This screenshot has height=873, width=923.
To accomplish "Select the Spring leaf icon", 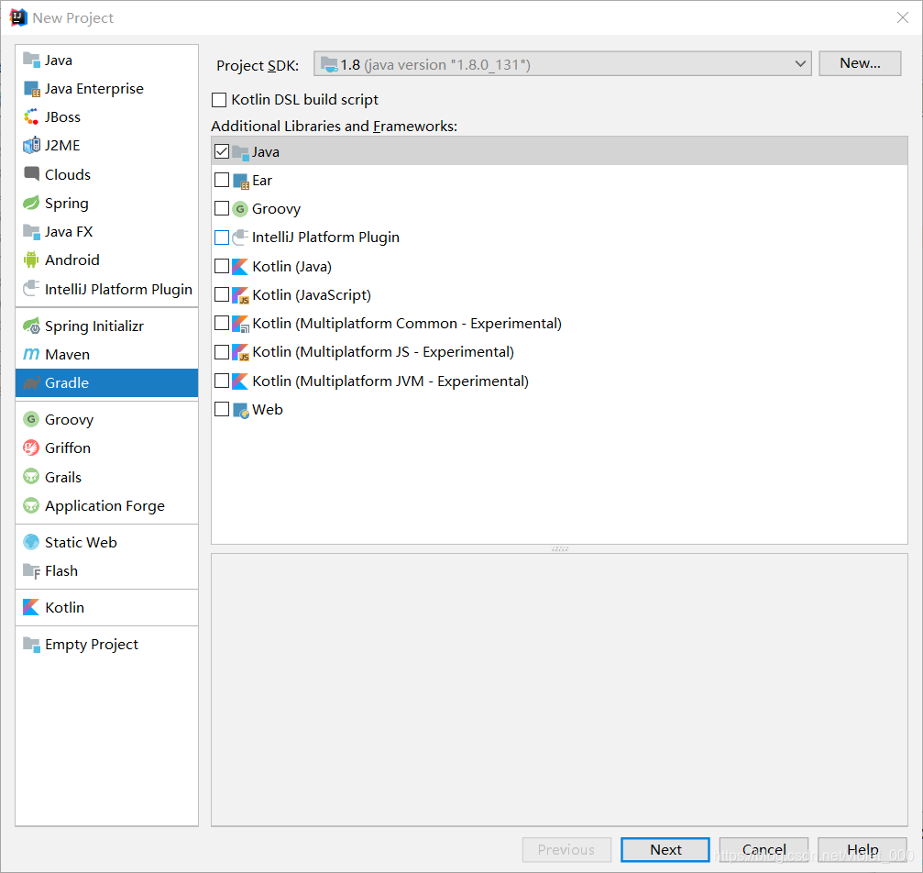I will (31, 203).
